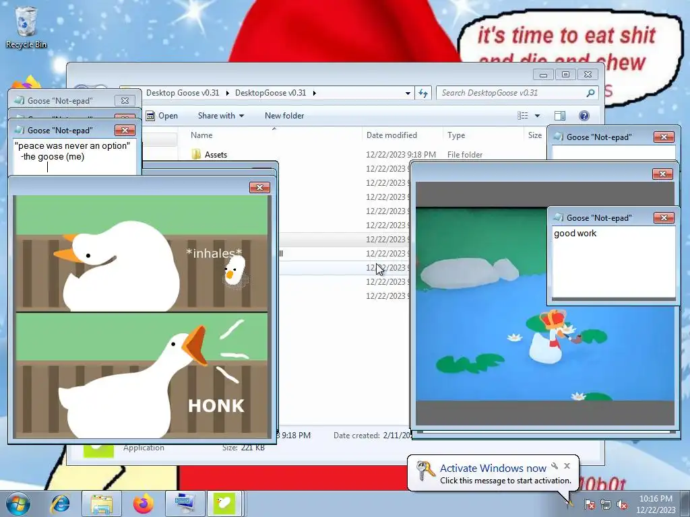
Task: Click the computer keyboard app taskbar icon
Action: [x=184, y=504]
